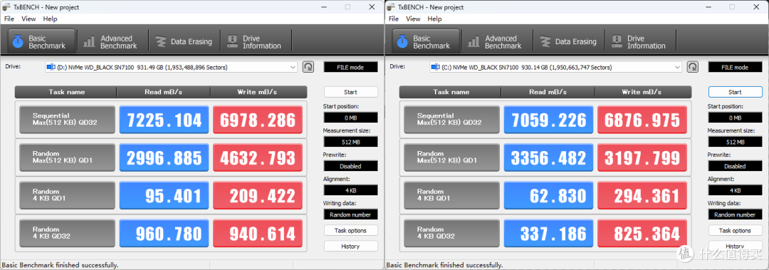The image size is (769, 270).
Task: Click write value 6876.975
Action: click(x=642, y=119)
